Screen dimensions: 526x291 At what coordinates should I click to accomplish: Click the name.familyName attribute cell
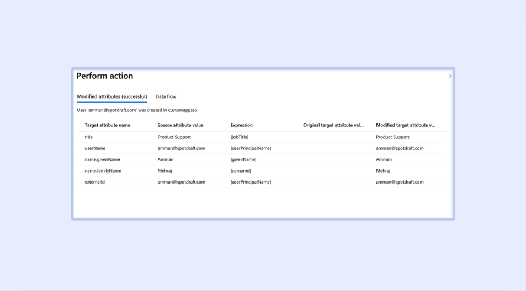coord(103,171)
